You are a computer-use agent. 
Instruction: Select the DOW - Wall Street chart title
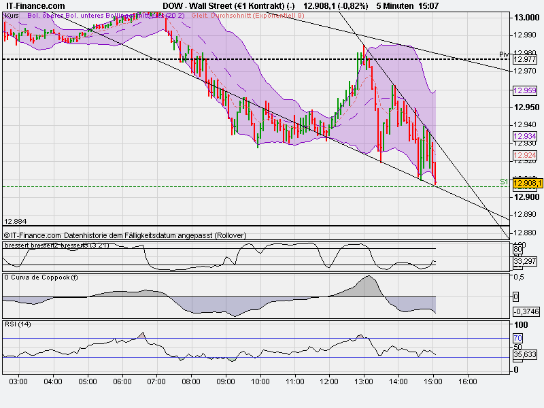click(x=228, y=6)
